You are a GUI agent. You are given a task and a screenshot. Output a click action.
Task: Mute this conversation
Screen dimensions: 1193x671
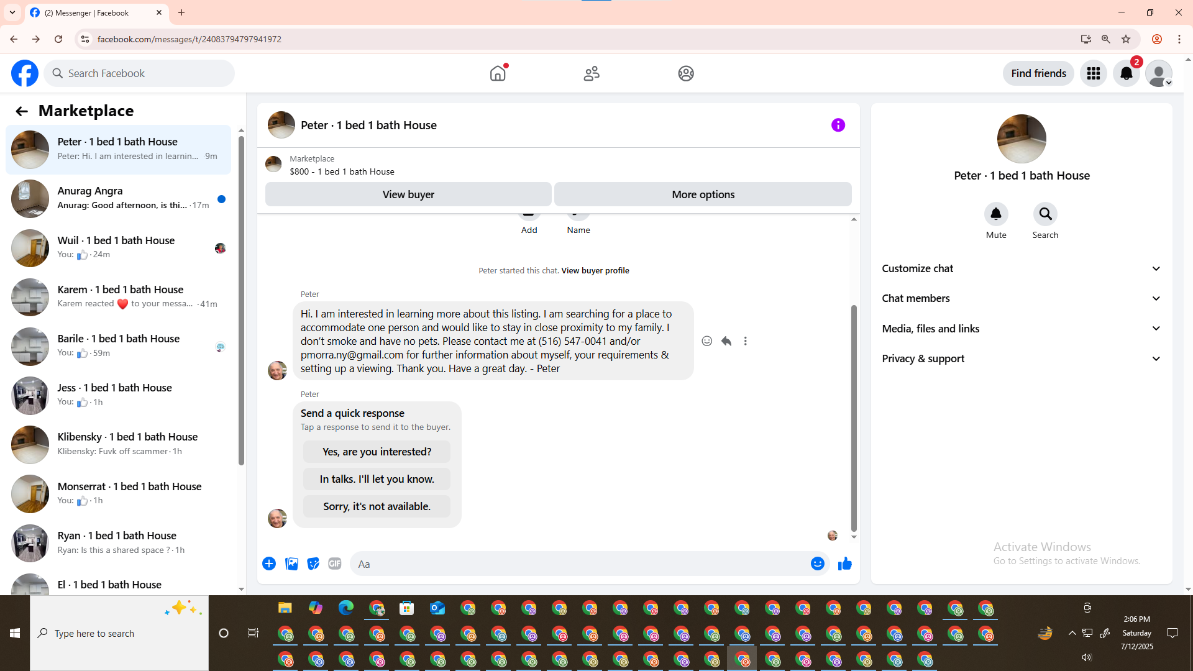pyautogui.click(x=995, y=214)
